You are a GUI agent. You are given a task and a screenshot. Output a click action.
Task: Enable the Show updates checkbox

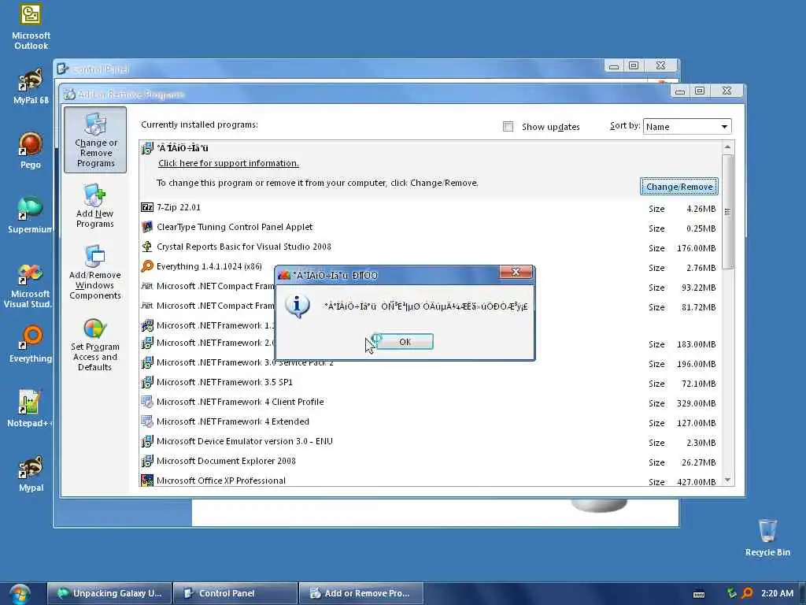(x=508, y=127)
